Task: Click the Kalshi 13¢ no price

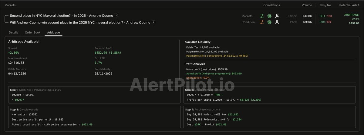Action: [329, 16]
